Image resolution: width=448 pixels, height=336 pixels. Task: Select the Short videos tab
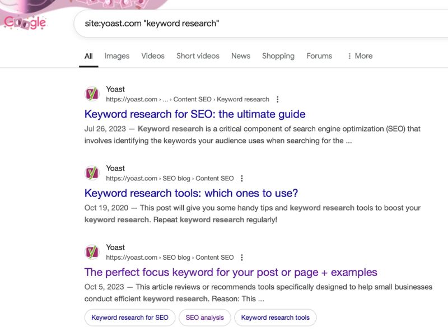coord(198,56)
